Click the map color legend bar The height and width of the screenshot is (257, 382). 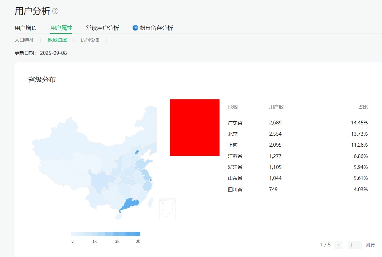click(x=105, y=234)
